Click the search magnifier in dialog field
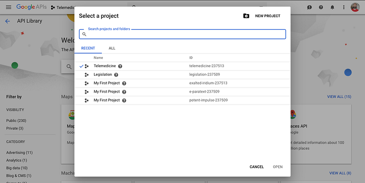This screenshot has height=183, width=365. [84, 34]
